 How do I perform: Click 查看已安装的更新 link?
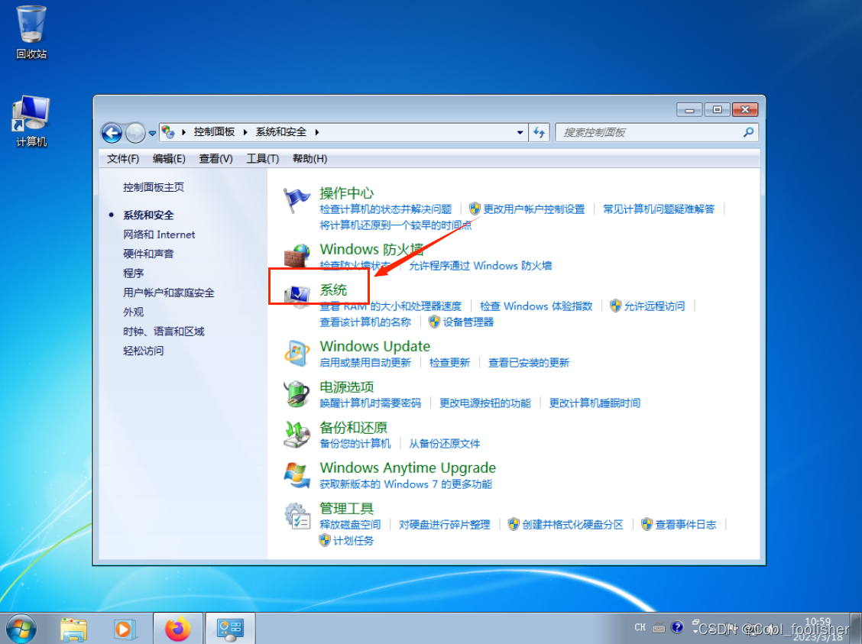[528, 363]
